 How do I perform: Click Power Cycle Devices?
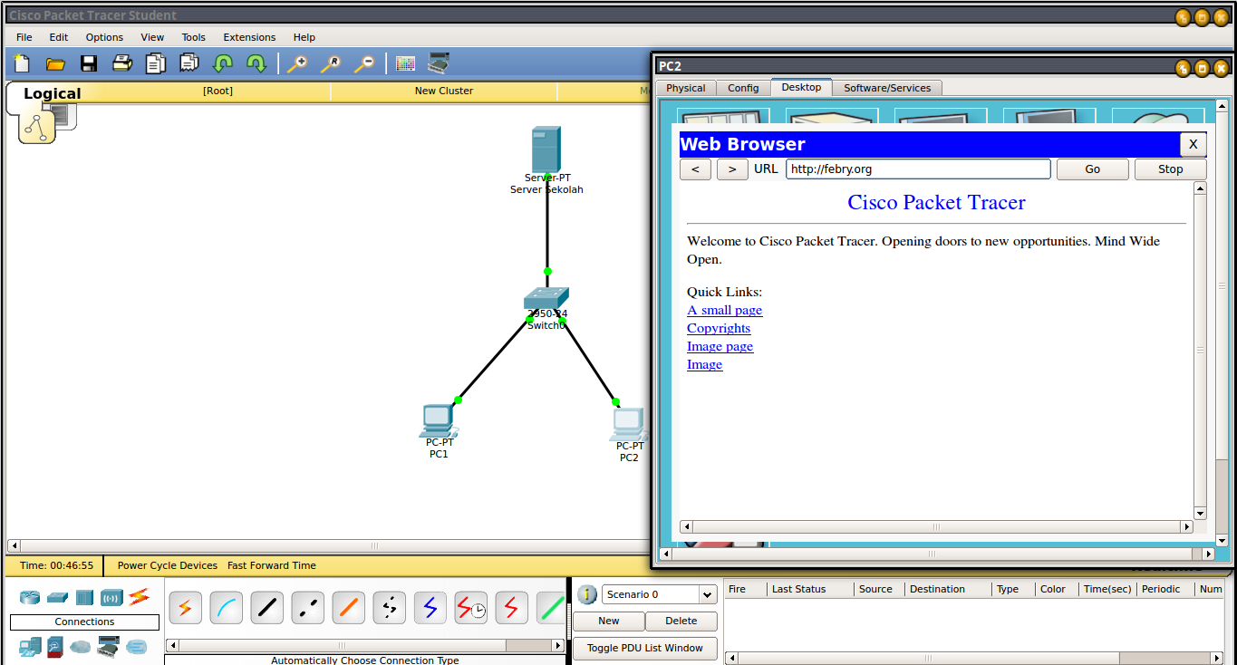click(x=168, y=565)
